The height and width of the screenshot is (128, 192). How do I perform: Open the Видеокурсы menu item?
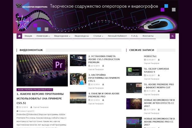click(82, 36)
